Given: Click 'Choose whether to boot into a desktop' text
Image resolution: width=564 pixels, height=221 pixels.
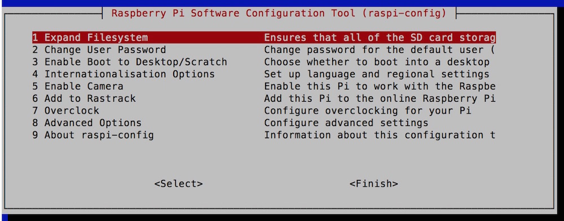Looking at the screenshot, I should (x=377, y=62).
